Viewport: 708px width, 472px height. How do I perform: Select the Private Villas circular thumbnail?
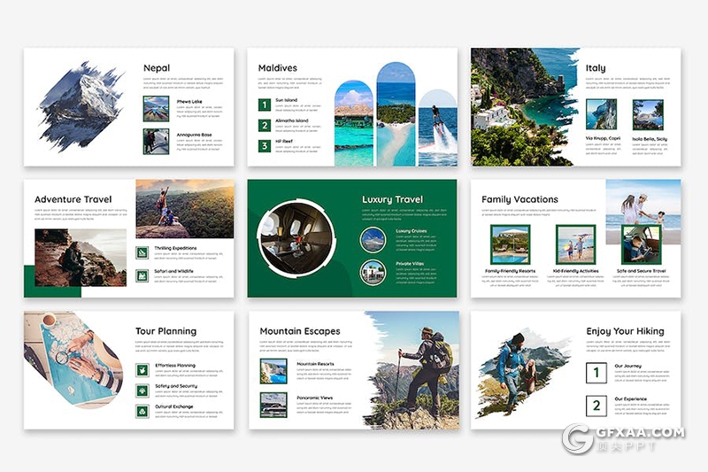pyautogui.click(x=373, y=272)
